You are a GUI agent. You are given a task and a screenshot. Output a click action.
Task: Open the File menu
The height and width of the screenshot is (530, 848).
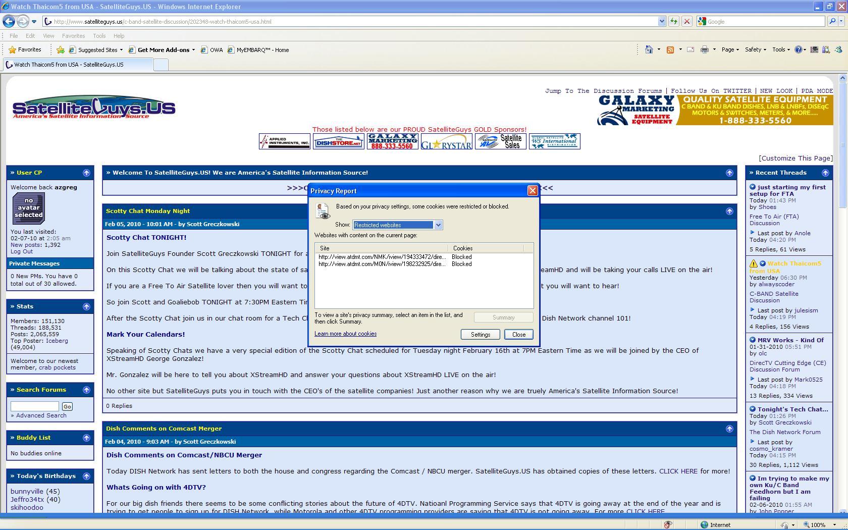(x=14, y=36)
